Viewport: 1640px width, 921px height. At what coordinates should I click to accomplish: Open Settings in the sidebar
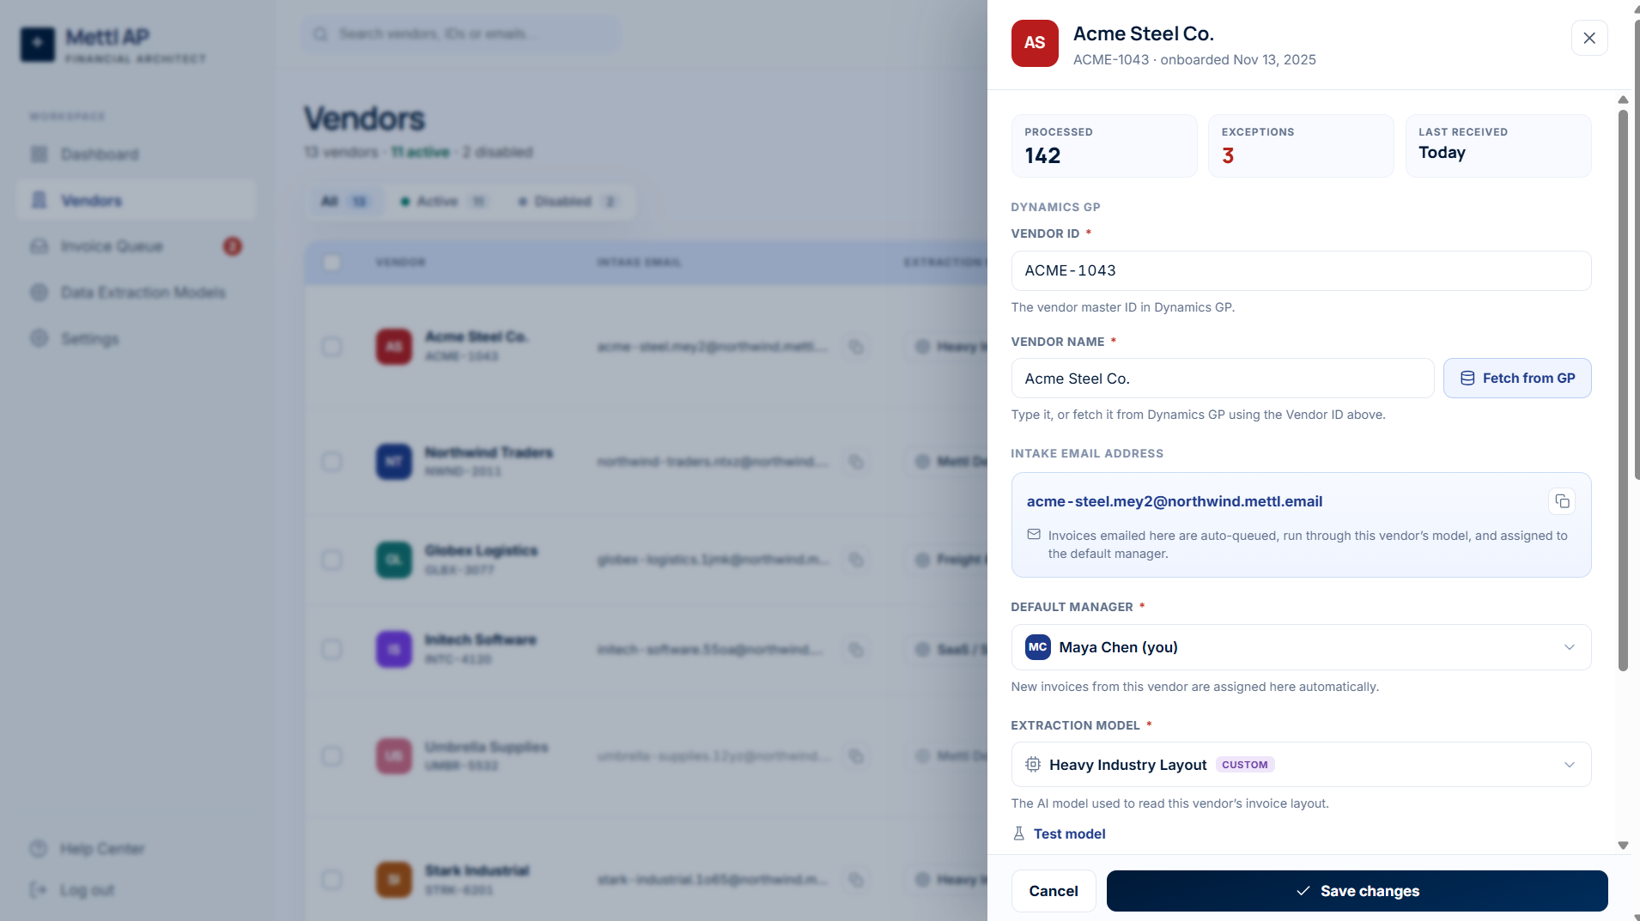coord(136,339)
